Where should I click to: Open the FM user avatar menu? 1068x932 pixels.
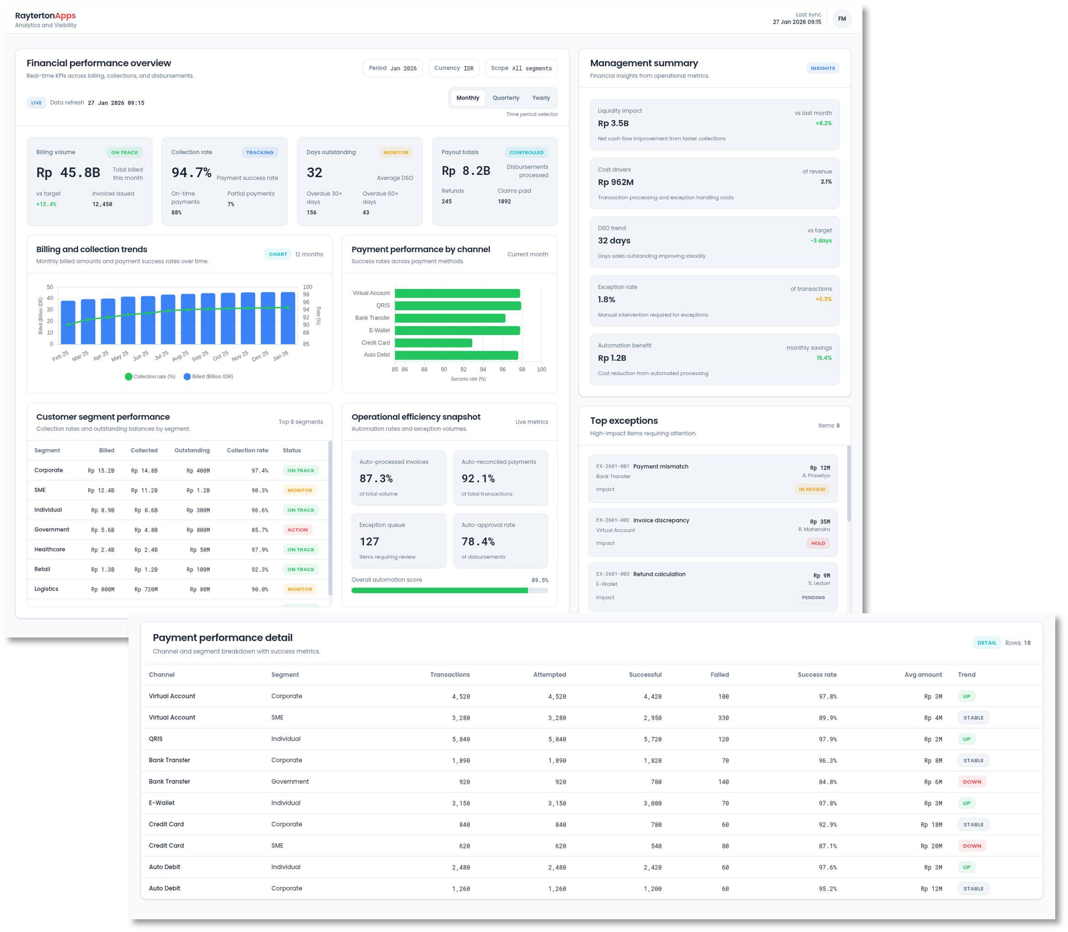coord(842,19)
